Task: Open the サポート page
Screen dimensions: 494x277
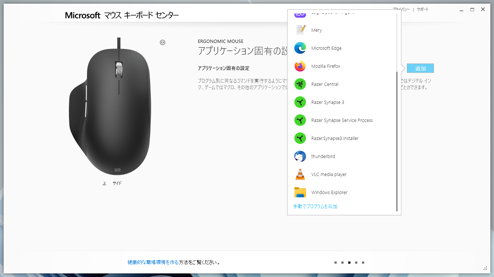Action: click(422, 9)
